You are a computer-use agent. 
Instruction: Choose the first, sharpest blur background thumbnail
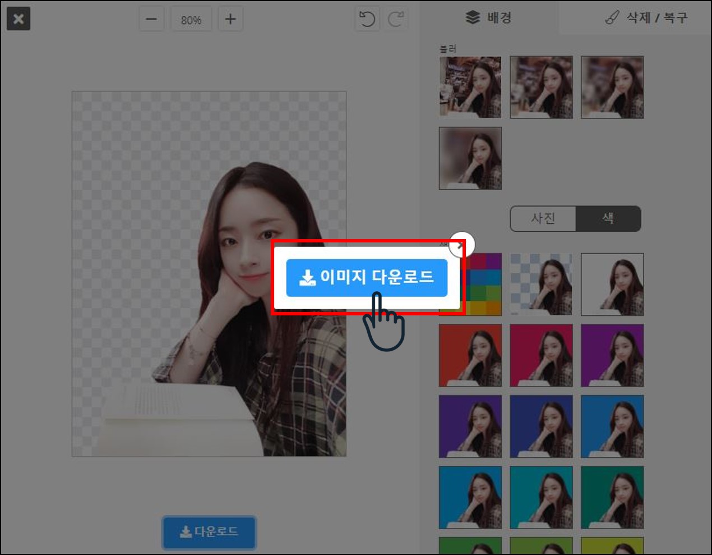point(470,87)
